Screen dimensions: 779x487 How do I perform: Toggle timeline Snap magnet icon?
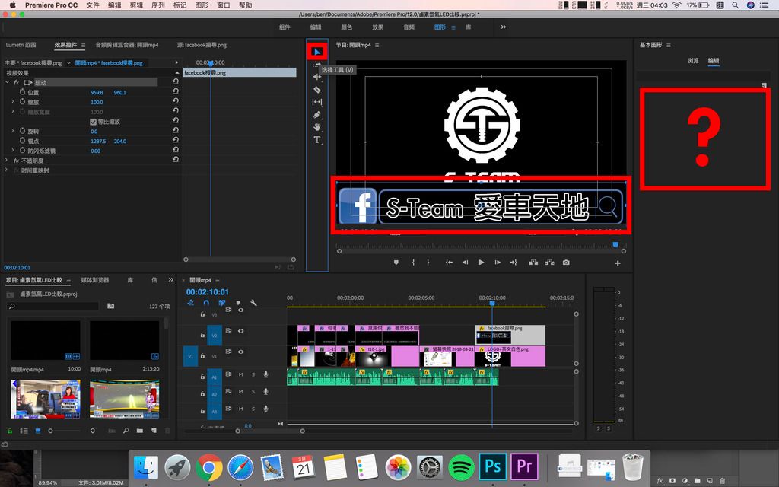click(205, 303)
